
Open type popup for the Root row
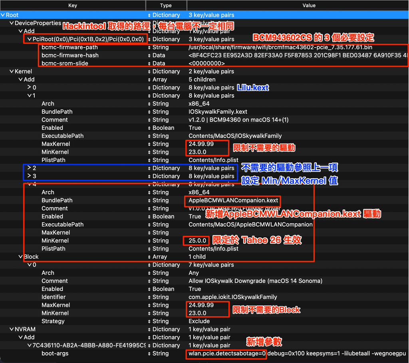(149, 15)
